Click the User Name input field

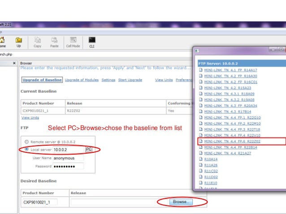point(68,158)
